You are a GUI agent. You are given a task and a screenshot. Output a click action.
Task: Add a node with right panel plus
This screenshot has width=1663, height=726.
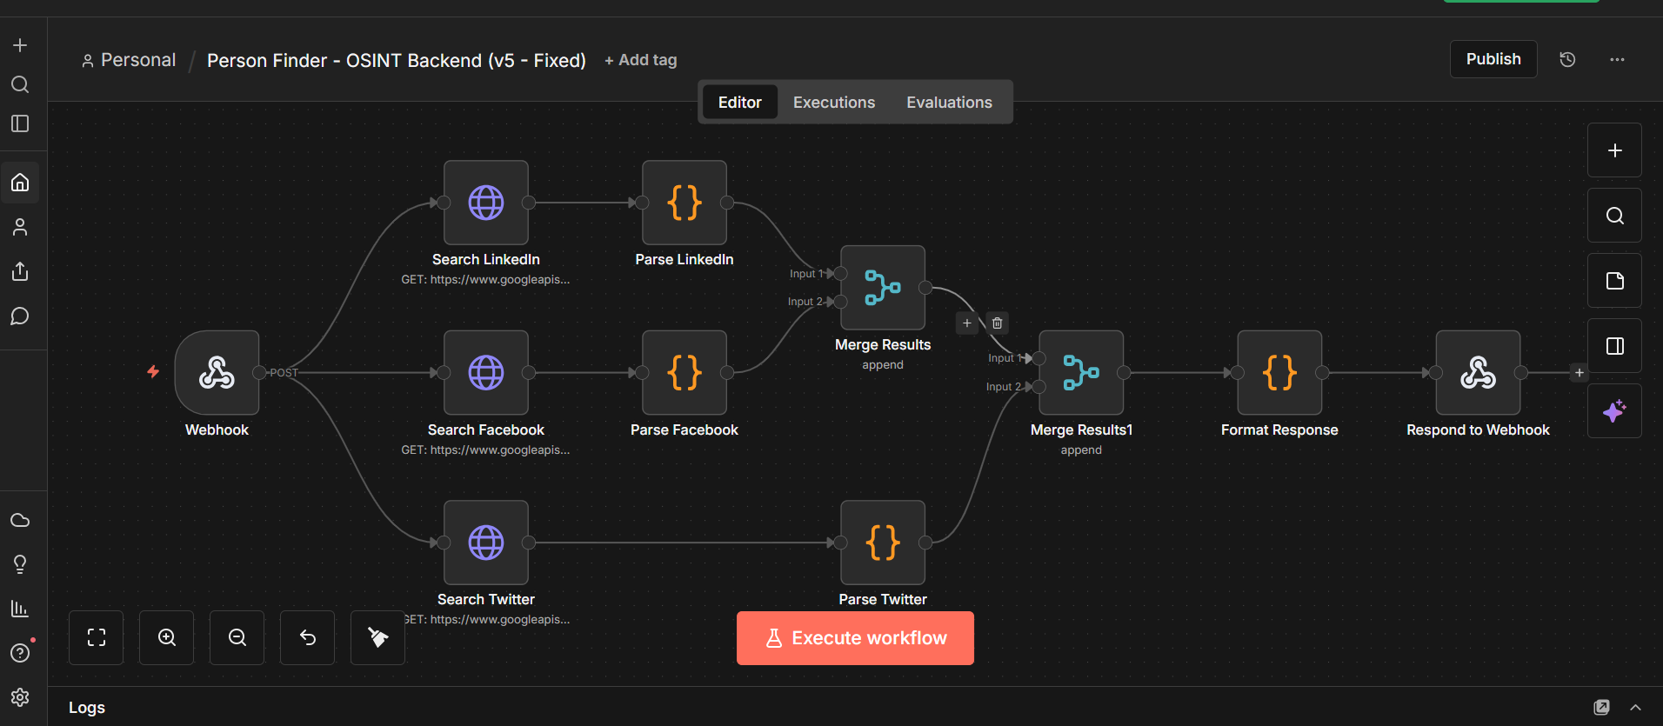pyautogui.click(x=1615, y=150)
